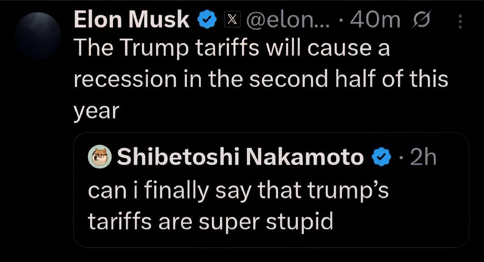The image size is (484, 262).
Task: Open the main post text about Trump tariffs
Action: pos(260,79)
